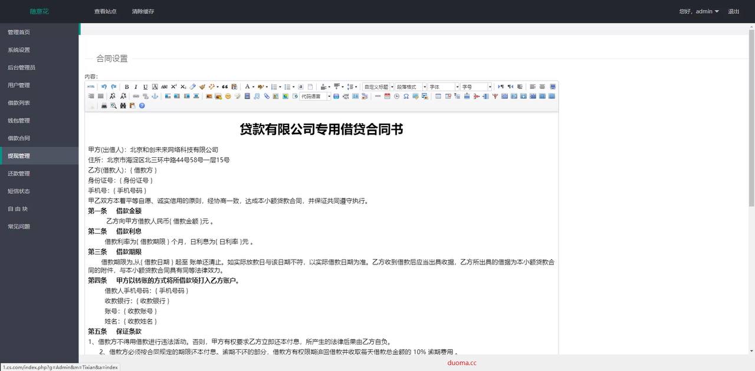Insert special character with the Omega icon

click(x=406, y=96)
